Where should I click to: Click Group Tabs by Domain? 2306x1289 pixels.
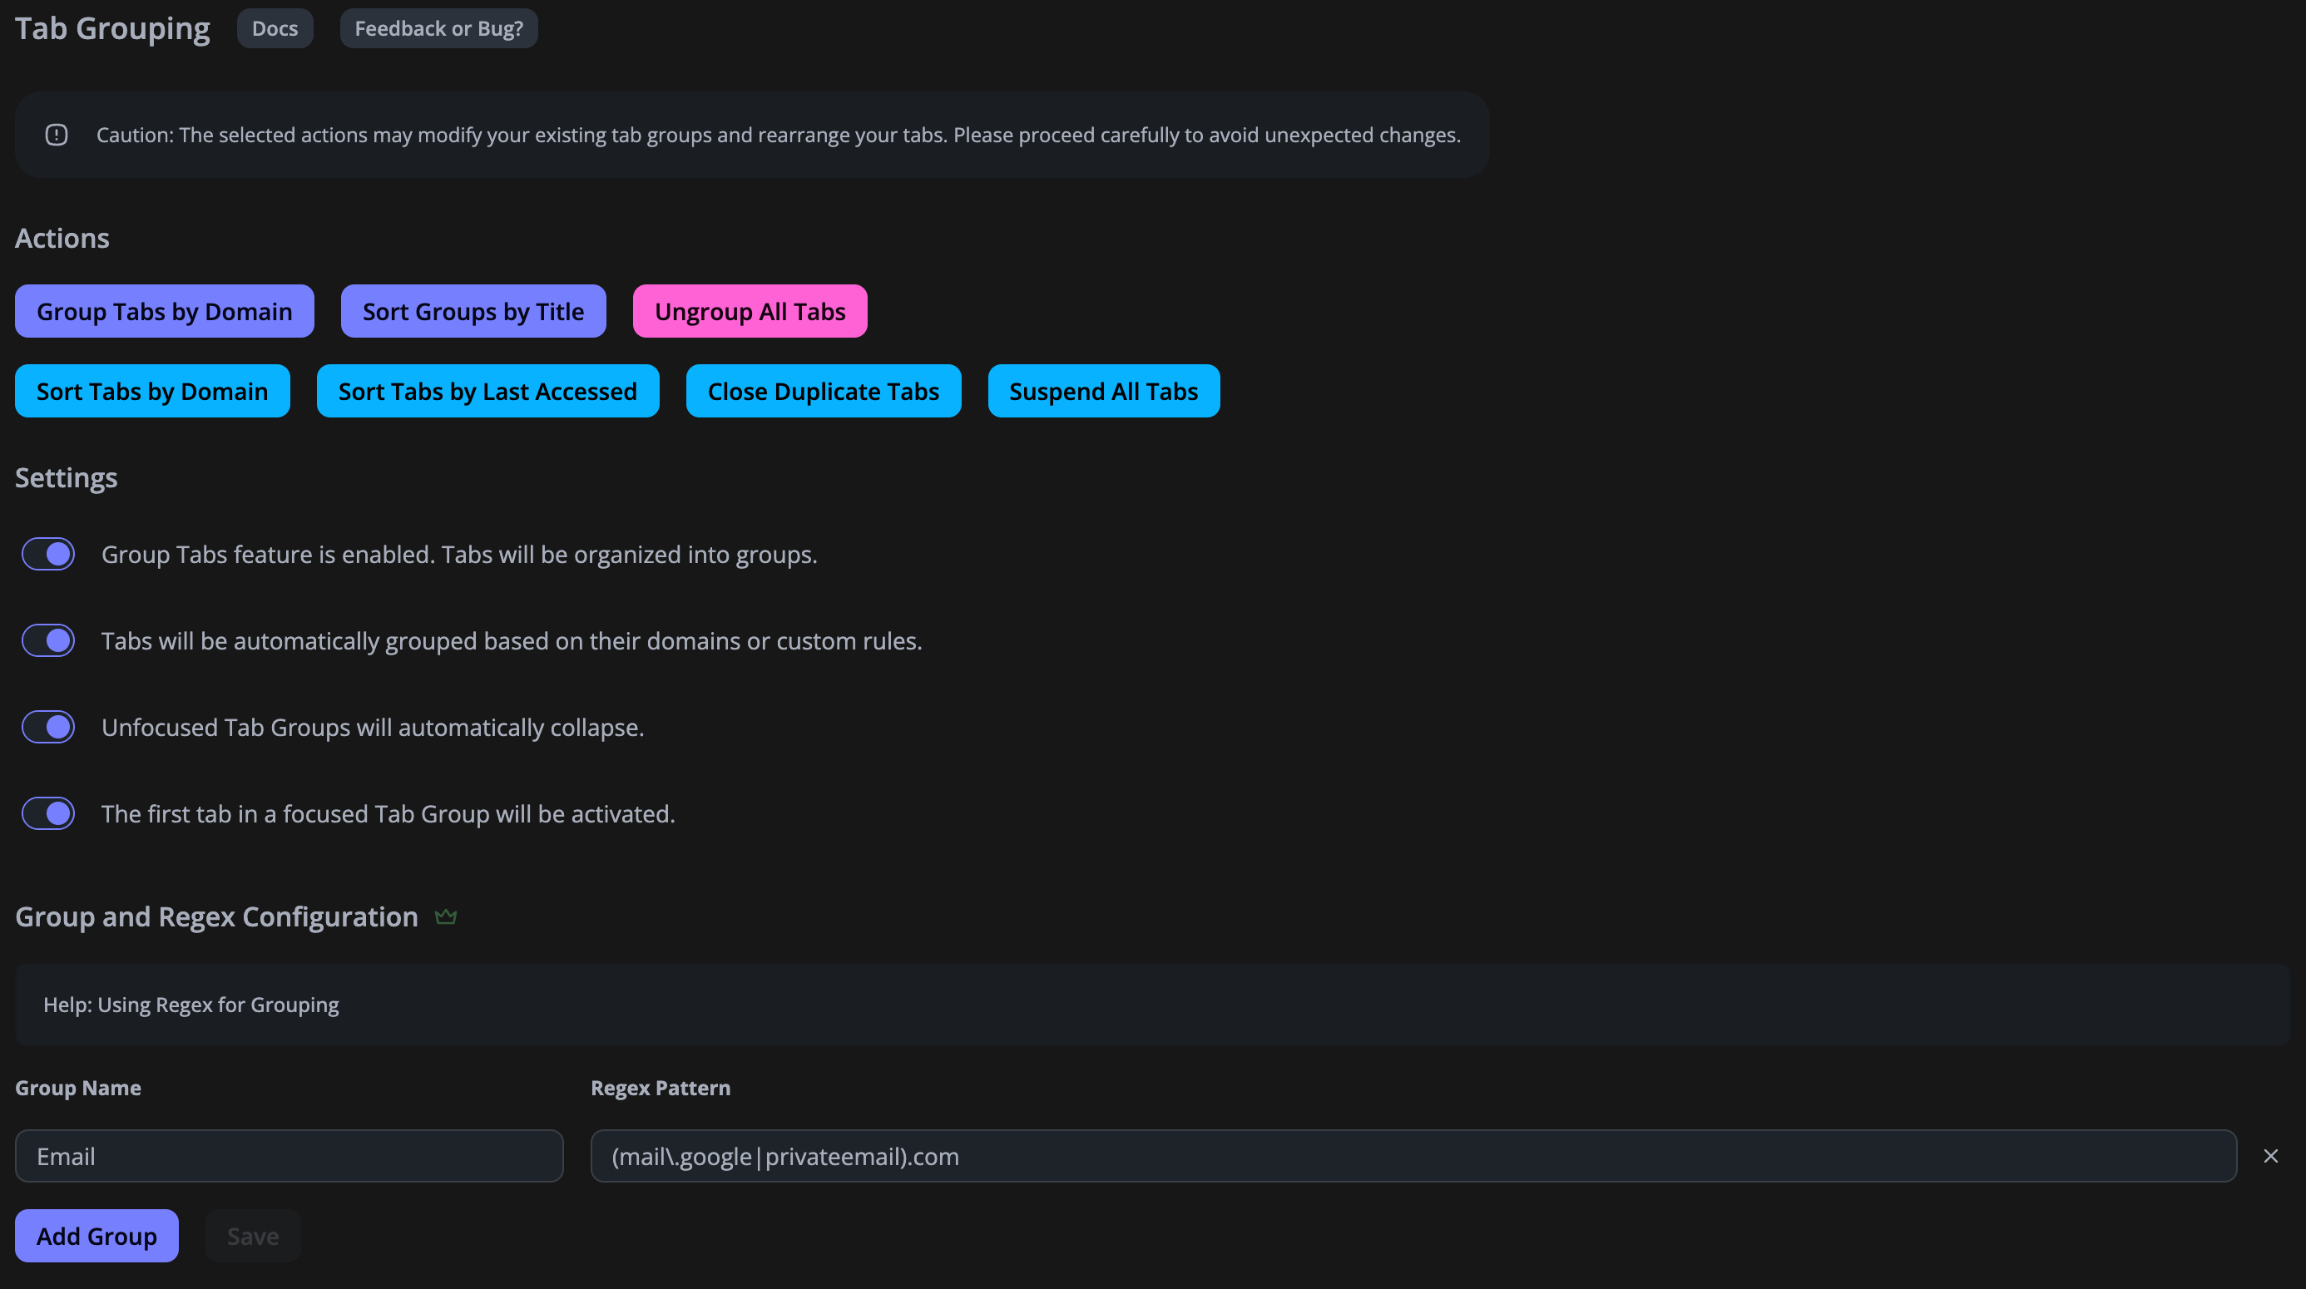tap(164, 311)
